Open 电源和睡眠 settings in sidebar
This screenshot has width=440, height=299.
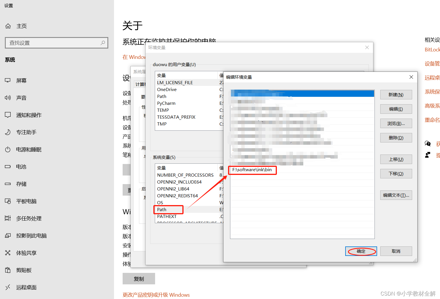[x=29, y=149]
